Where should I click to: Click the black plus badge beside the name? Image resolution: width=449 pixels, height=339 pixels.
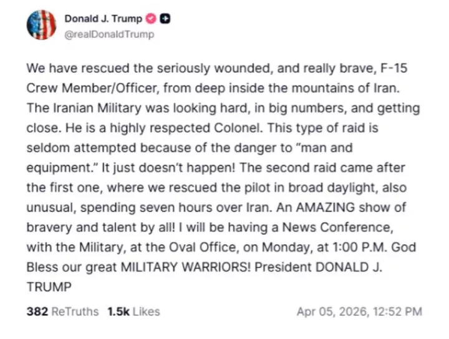tap(165, 19)
